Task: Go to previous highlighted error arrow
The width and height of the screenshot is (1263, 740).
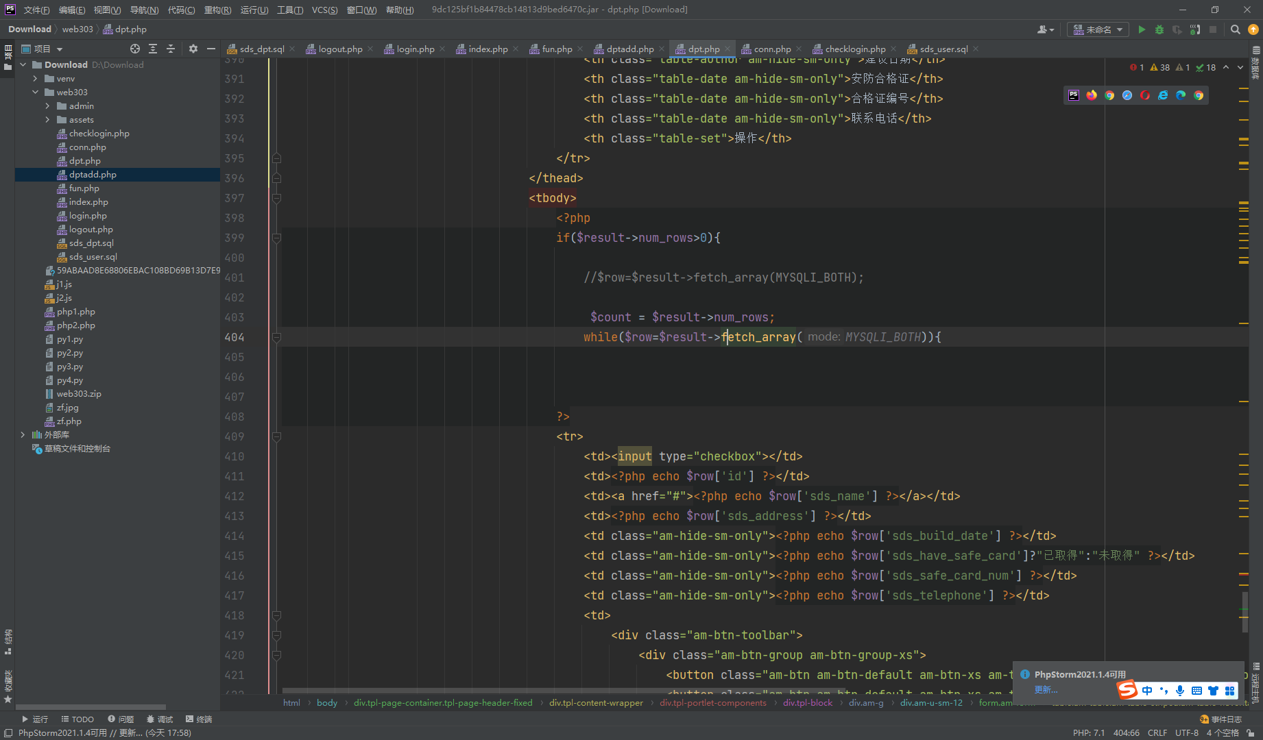Action: click(1226, 67)
